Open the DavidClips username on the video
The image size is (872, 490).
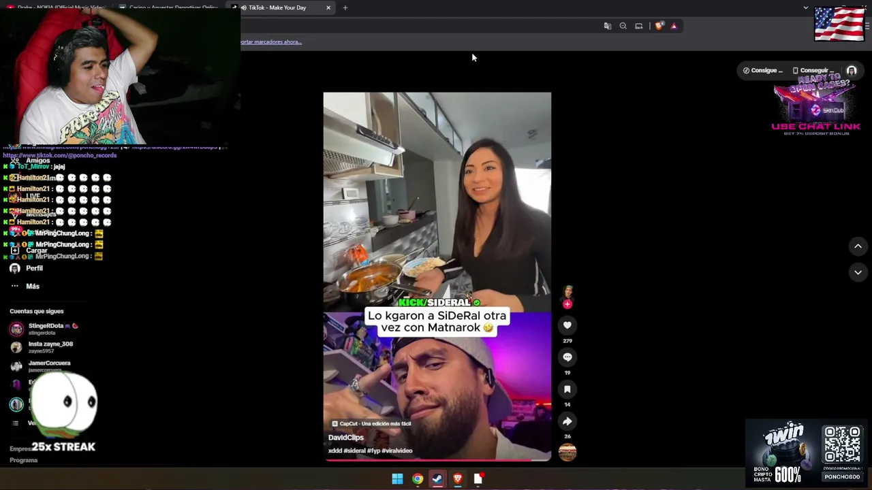click(x=346, y=438)
